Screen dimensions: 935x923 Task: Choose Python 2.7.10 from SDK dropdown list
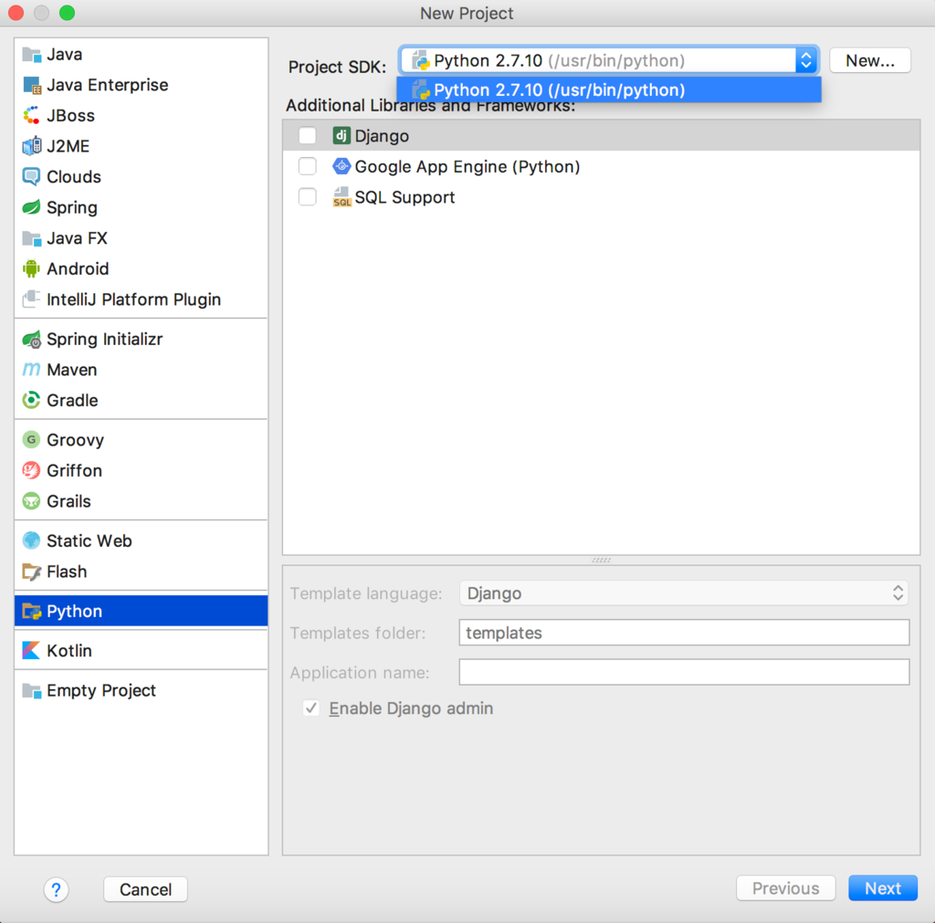[x=609, y=90]
